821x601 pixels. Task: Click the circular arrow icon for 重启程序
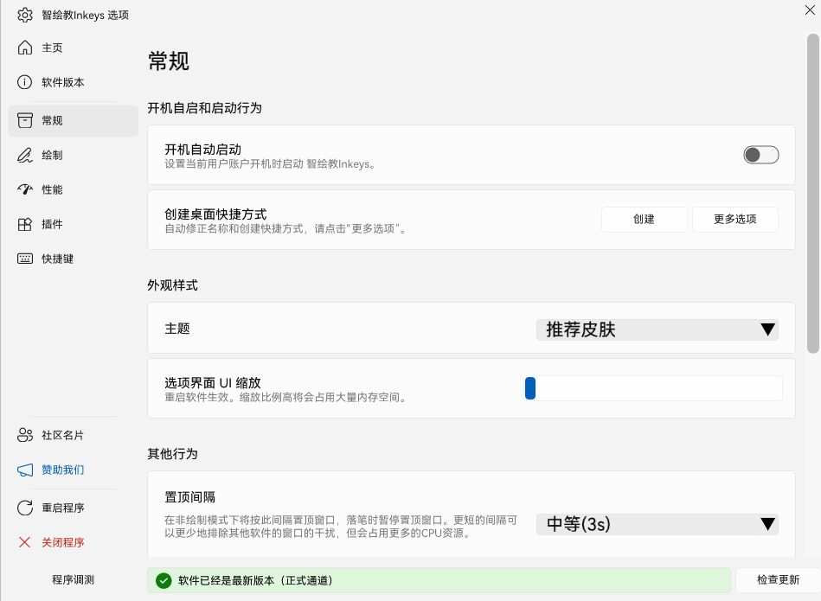(24, 508)
